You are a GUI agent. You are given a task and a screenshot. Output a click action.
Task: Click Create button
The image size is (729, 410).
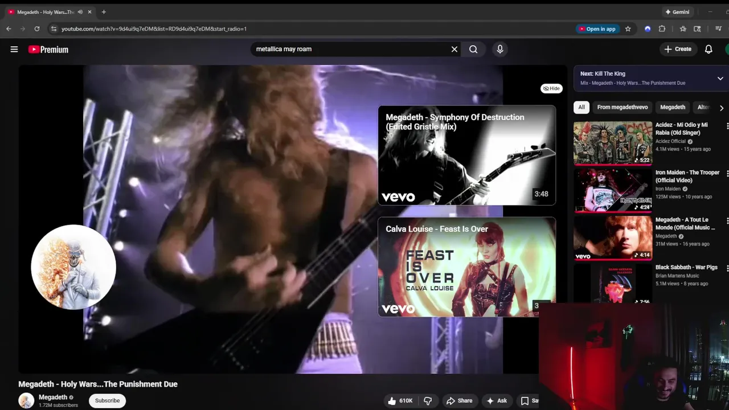678,49
